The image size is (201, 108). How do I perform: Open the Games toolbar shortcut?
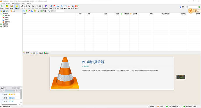[69, 7]
